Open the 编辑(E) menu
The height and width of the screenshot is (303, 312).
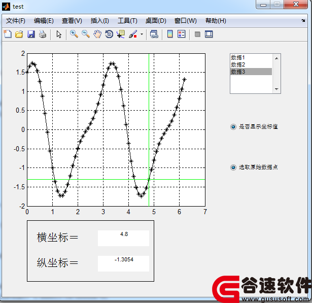(44, 21)
